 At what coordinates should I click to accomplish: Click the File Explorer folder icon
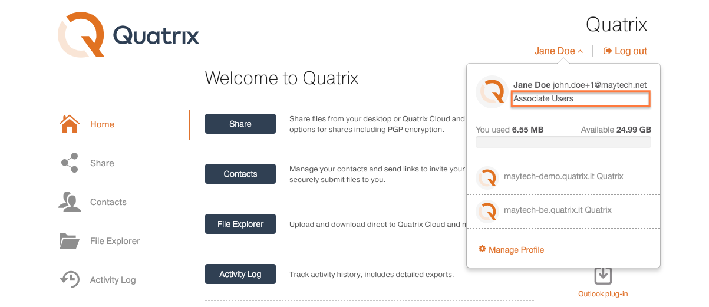click(70, 241)
